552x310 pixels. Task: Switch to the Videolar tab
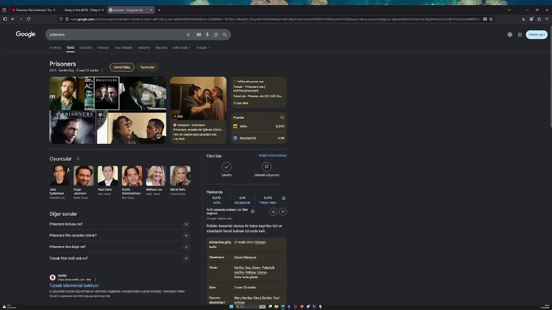(103, 48)
